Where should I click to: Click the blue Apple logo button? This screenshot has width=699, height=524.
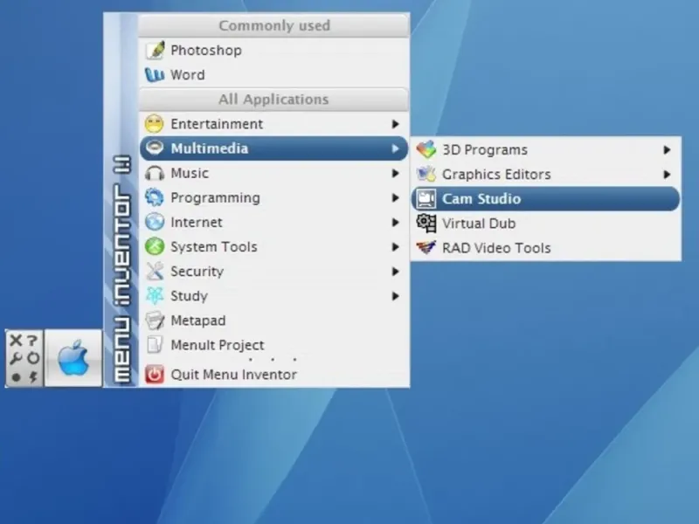click(73, 358)
